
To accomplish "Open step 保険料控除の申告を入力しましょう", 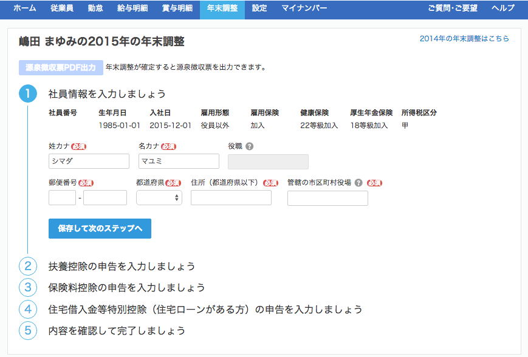I will point(126,287).
